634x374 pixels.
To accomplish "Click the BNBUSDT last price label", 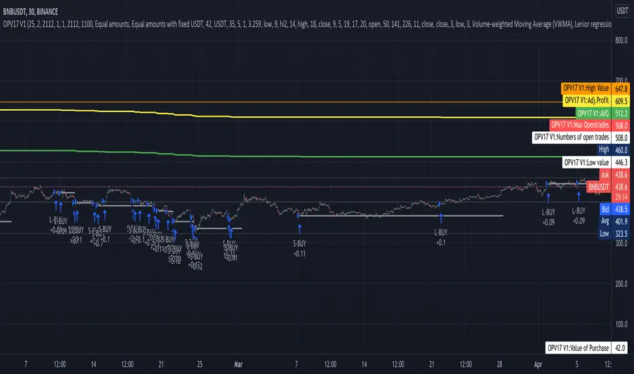I will [608, 187].
